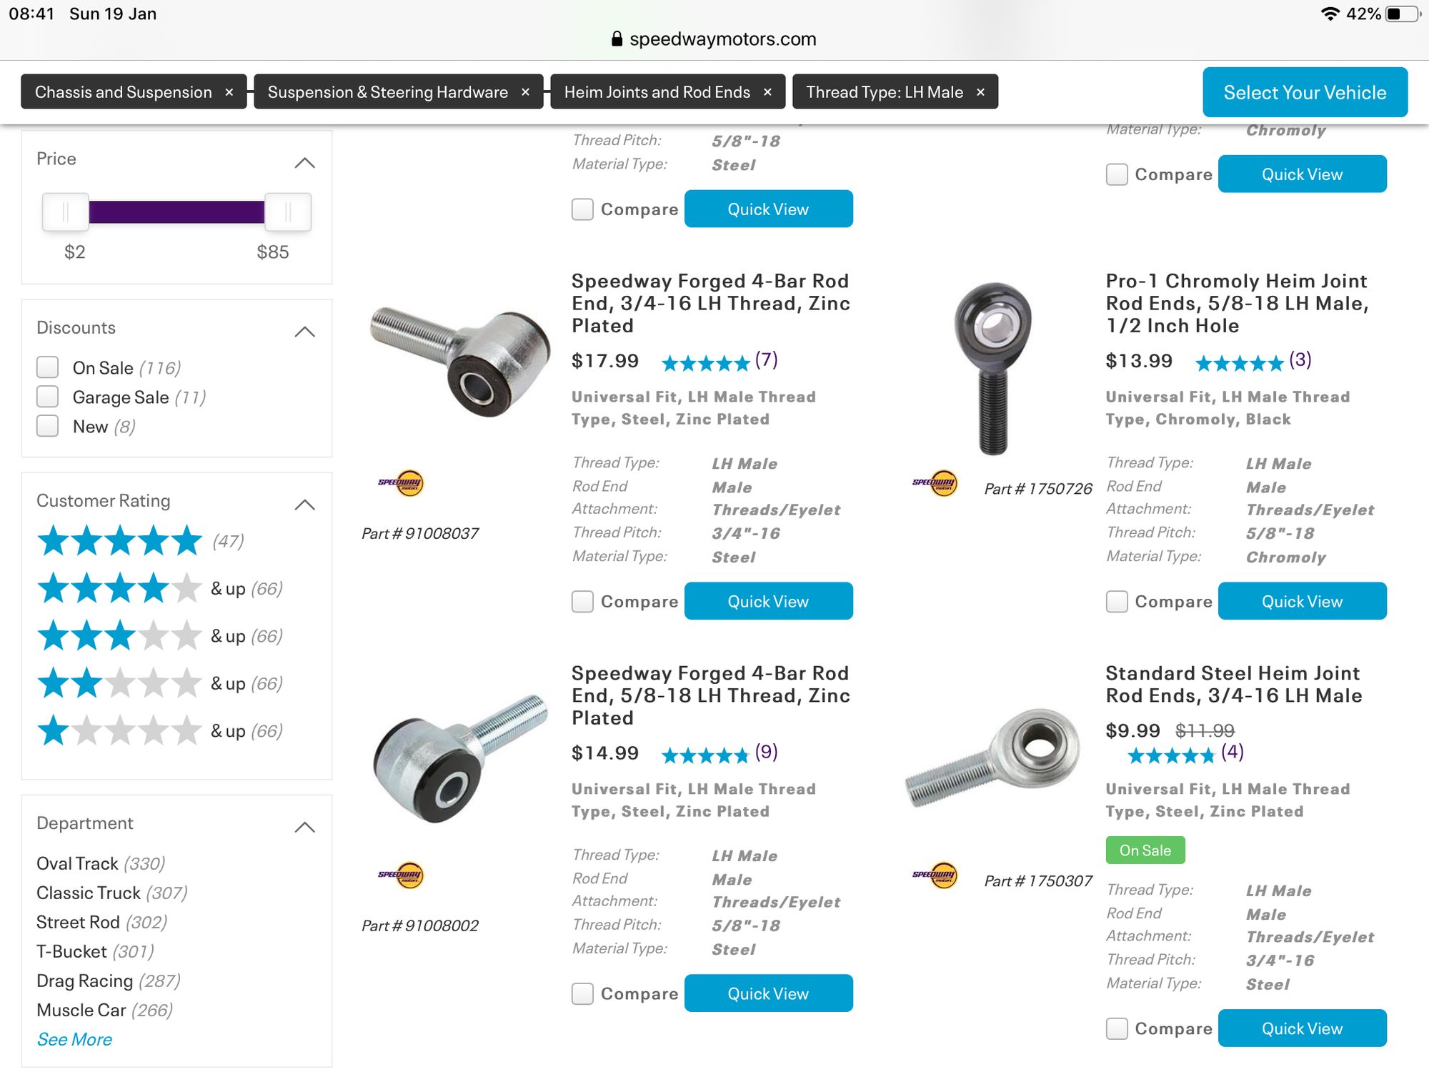Click Speedway logo above Part # 91008037
1429x1072 pixels.
pos(401,483)
